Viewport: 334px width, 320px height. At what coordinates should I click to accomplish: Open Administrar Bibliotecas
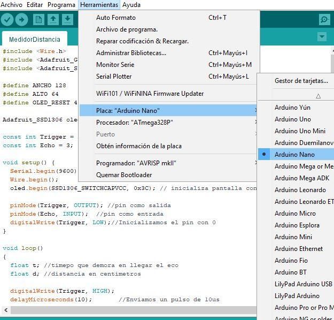pyautogui.click(x=168, y=53)
